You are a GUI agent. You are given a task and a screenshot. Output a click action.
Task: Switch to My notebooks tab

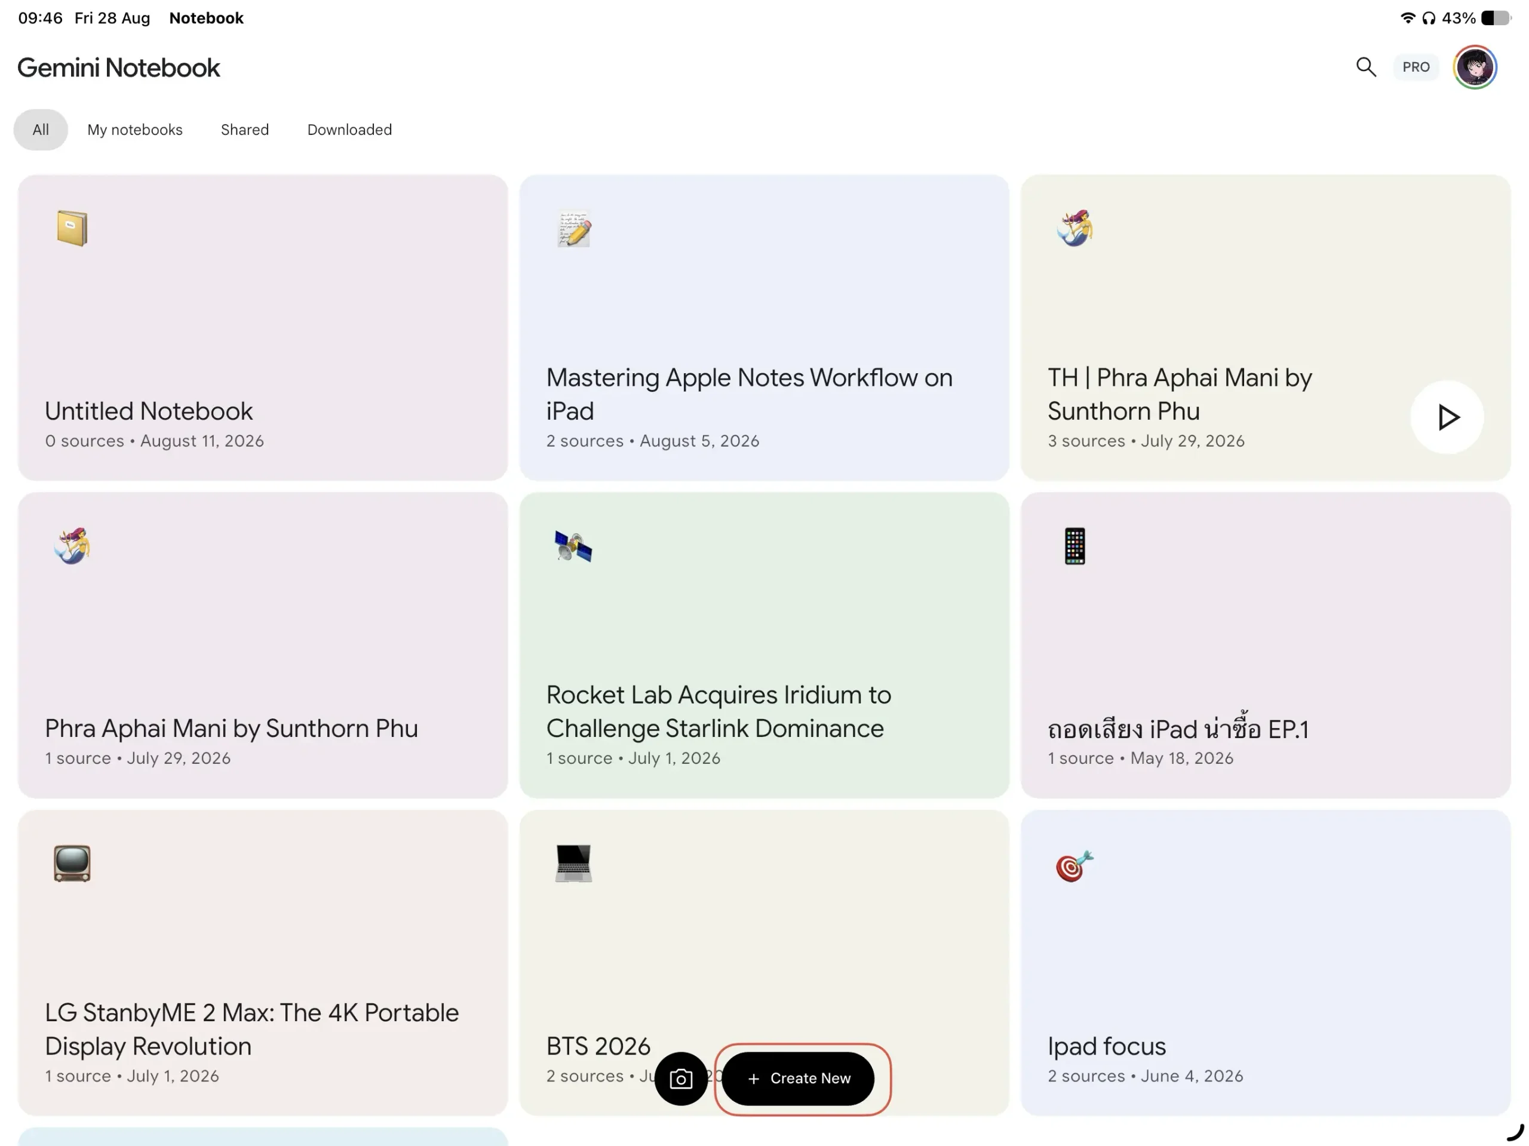pyautogui.click(x=135, y=129)
